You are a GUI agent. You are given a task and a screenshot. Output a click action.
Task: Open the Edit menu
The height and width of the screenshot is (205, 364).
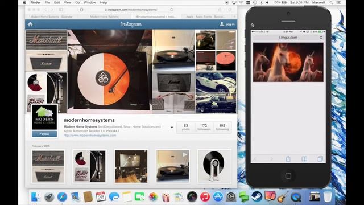coord(57,2)
